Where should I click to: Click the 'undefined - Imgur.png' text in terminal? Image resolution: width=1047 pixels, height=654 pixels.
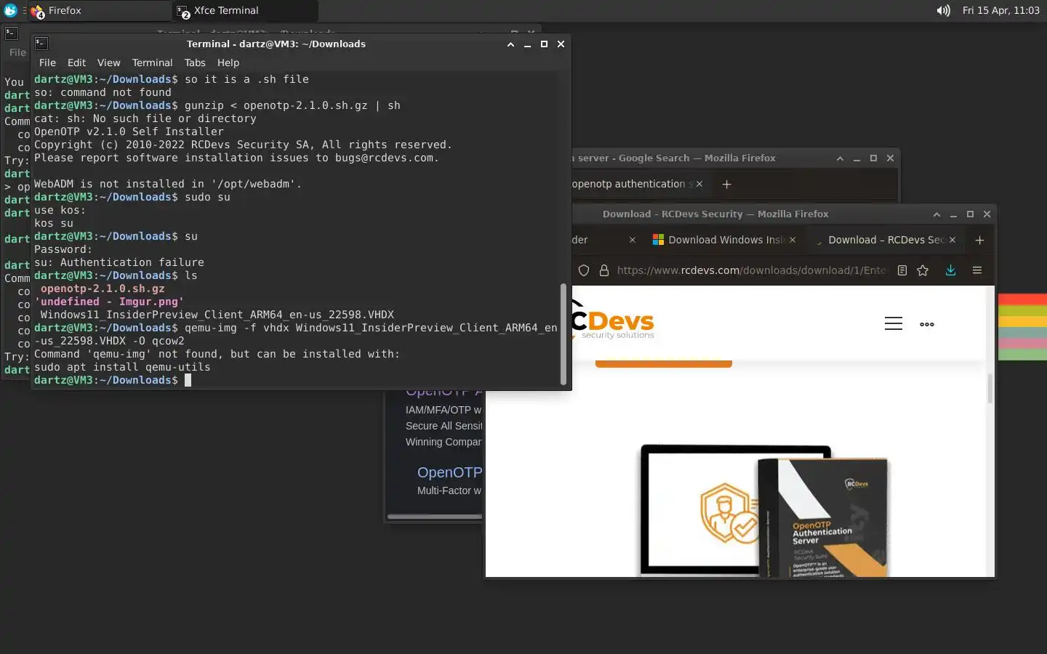click(109, 302)
